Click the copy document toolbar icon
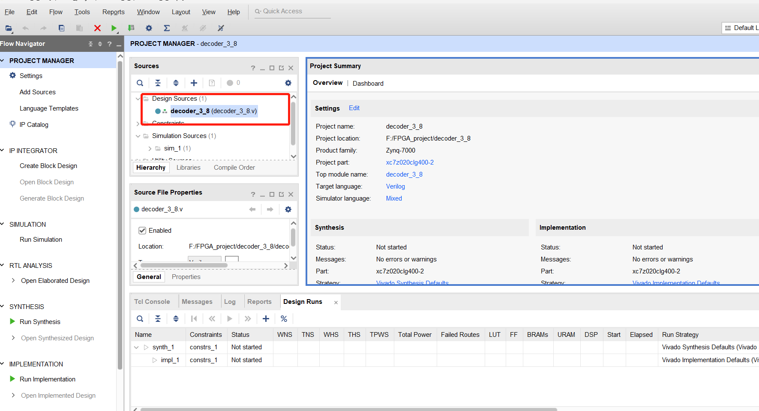This screenshot has height=411, width=759. (61, 28)
